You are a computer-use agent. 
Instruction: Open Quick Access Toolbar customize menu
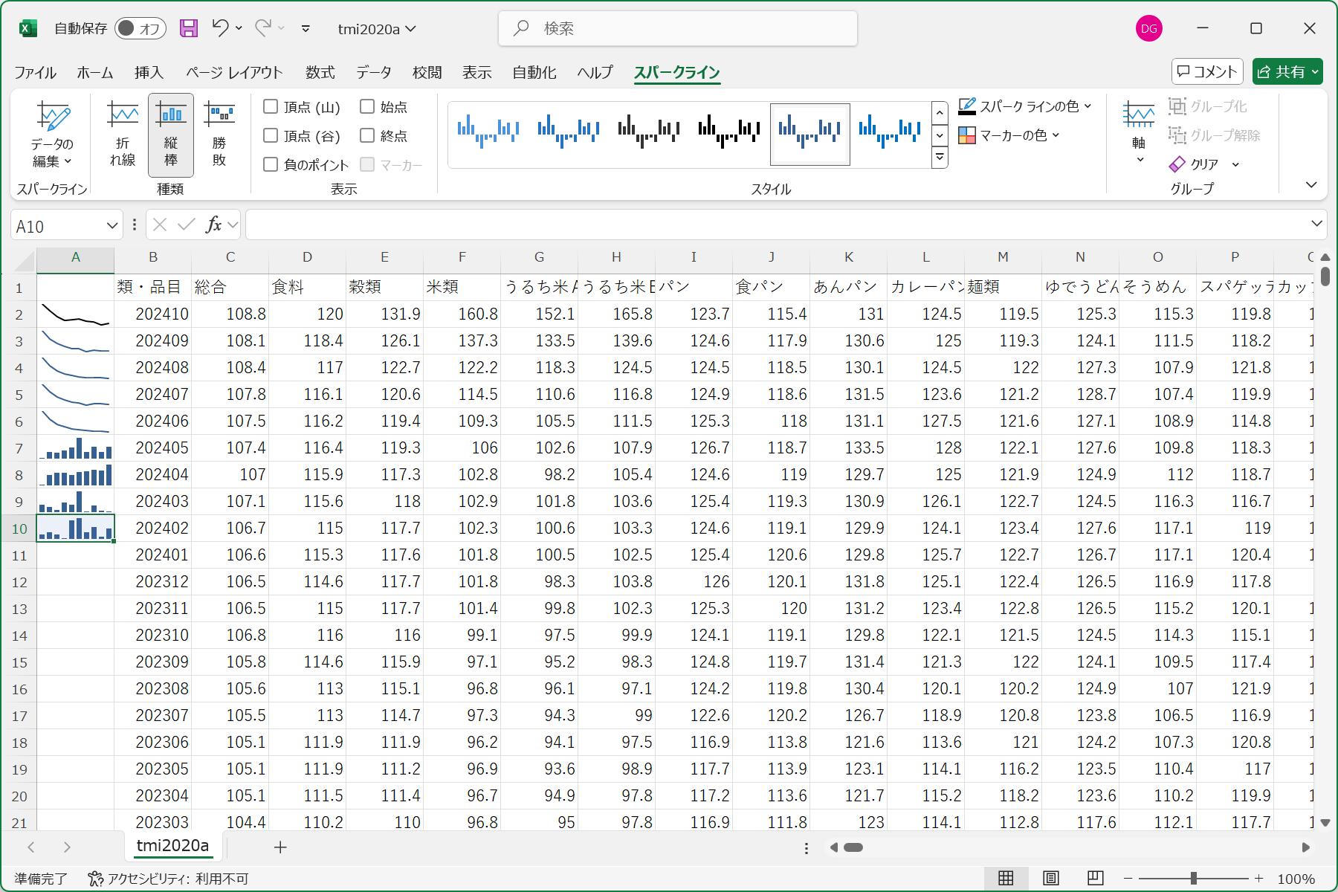(x=306, y=28)
